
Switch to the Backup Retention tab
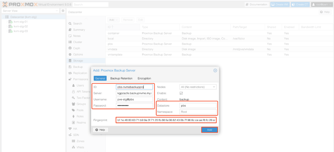[121, 79]
